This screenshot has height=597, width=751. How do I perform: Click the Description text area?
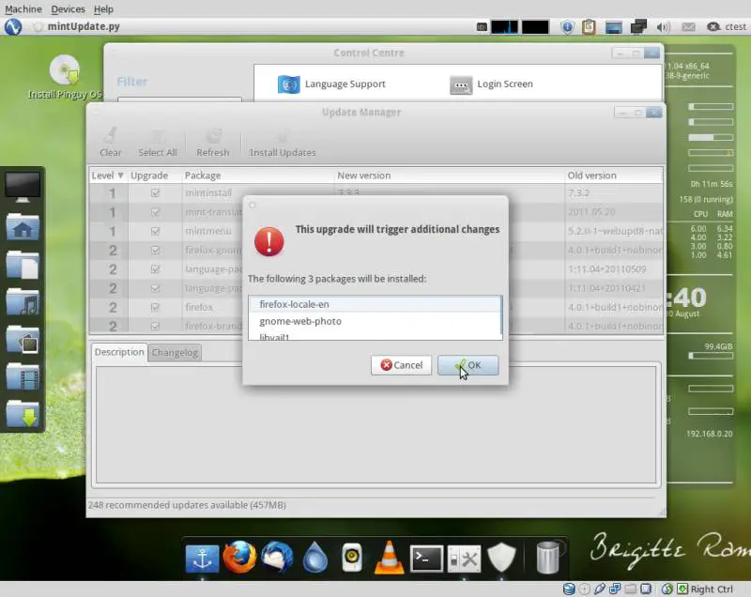pos(376,425)
